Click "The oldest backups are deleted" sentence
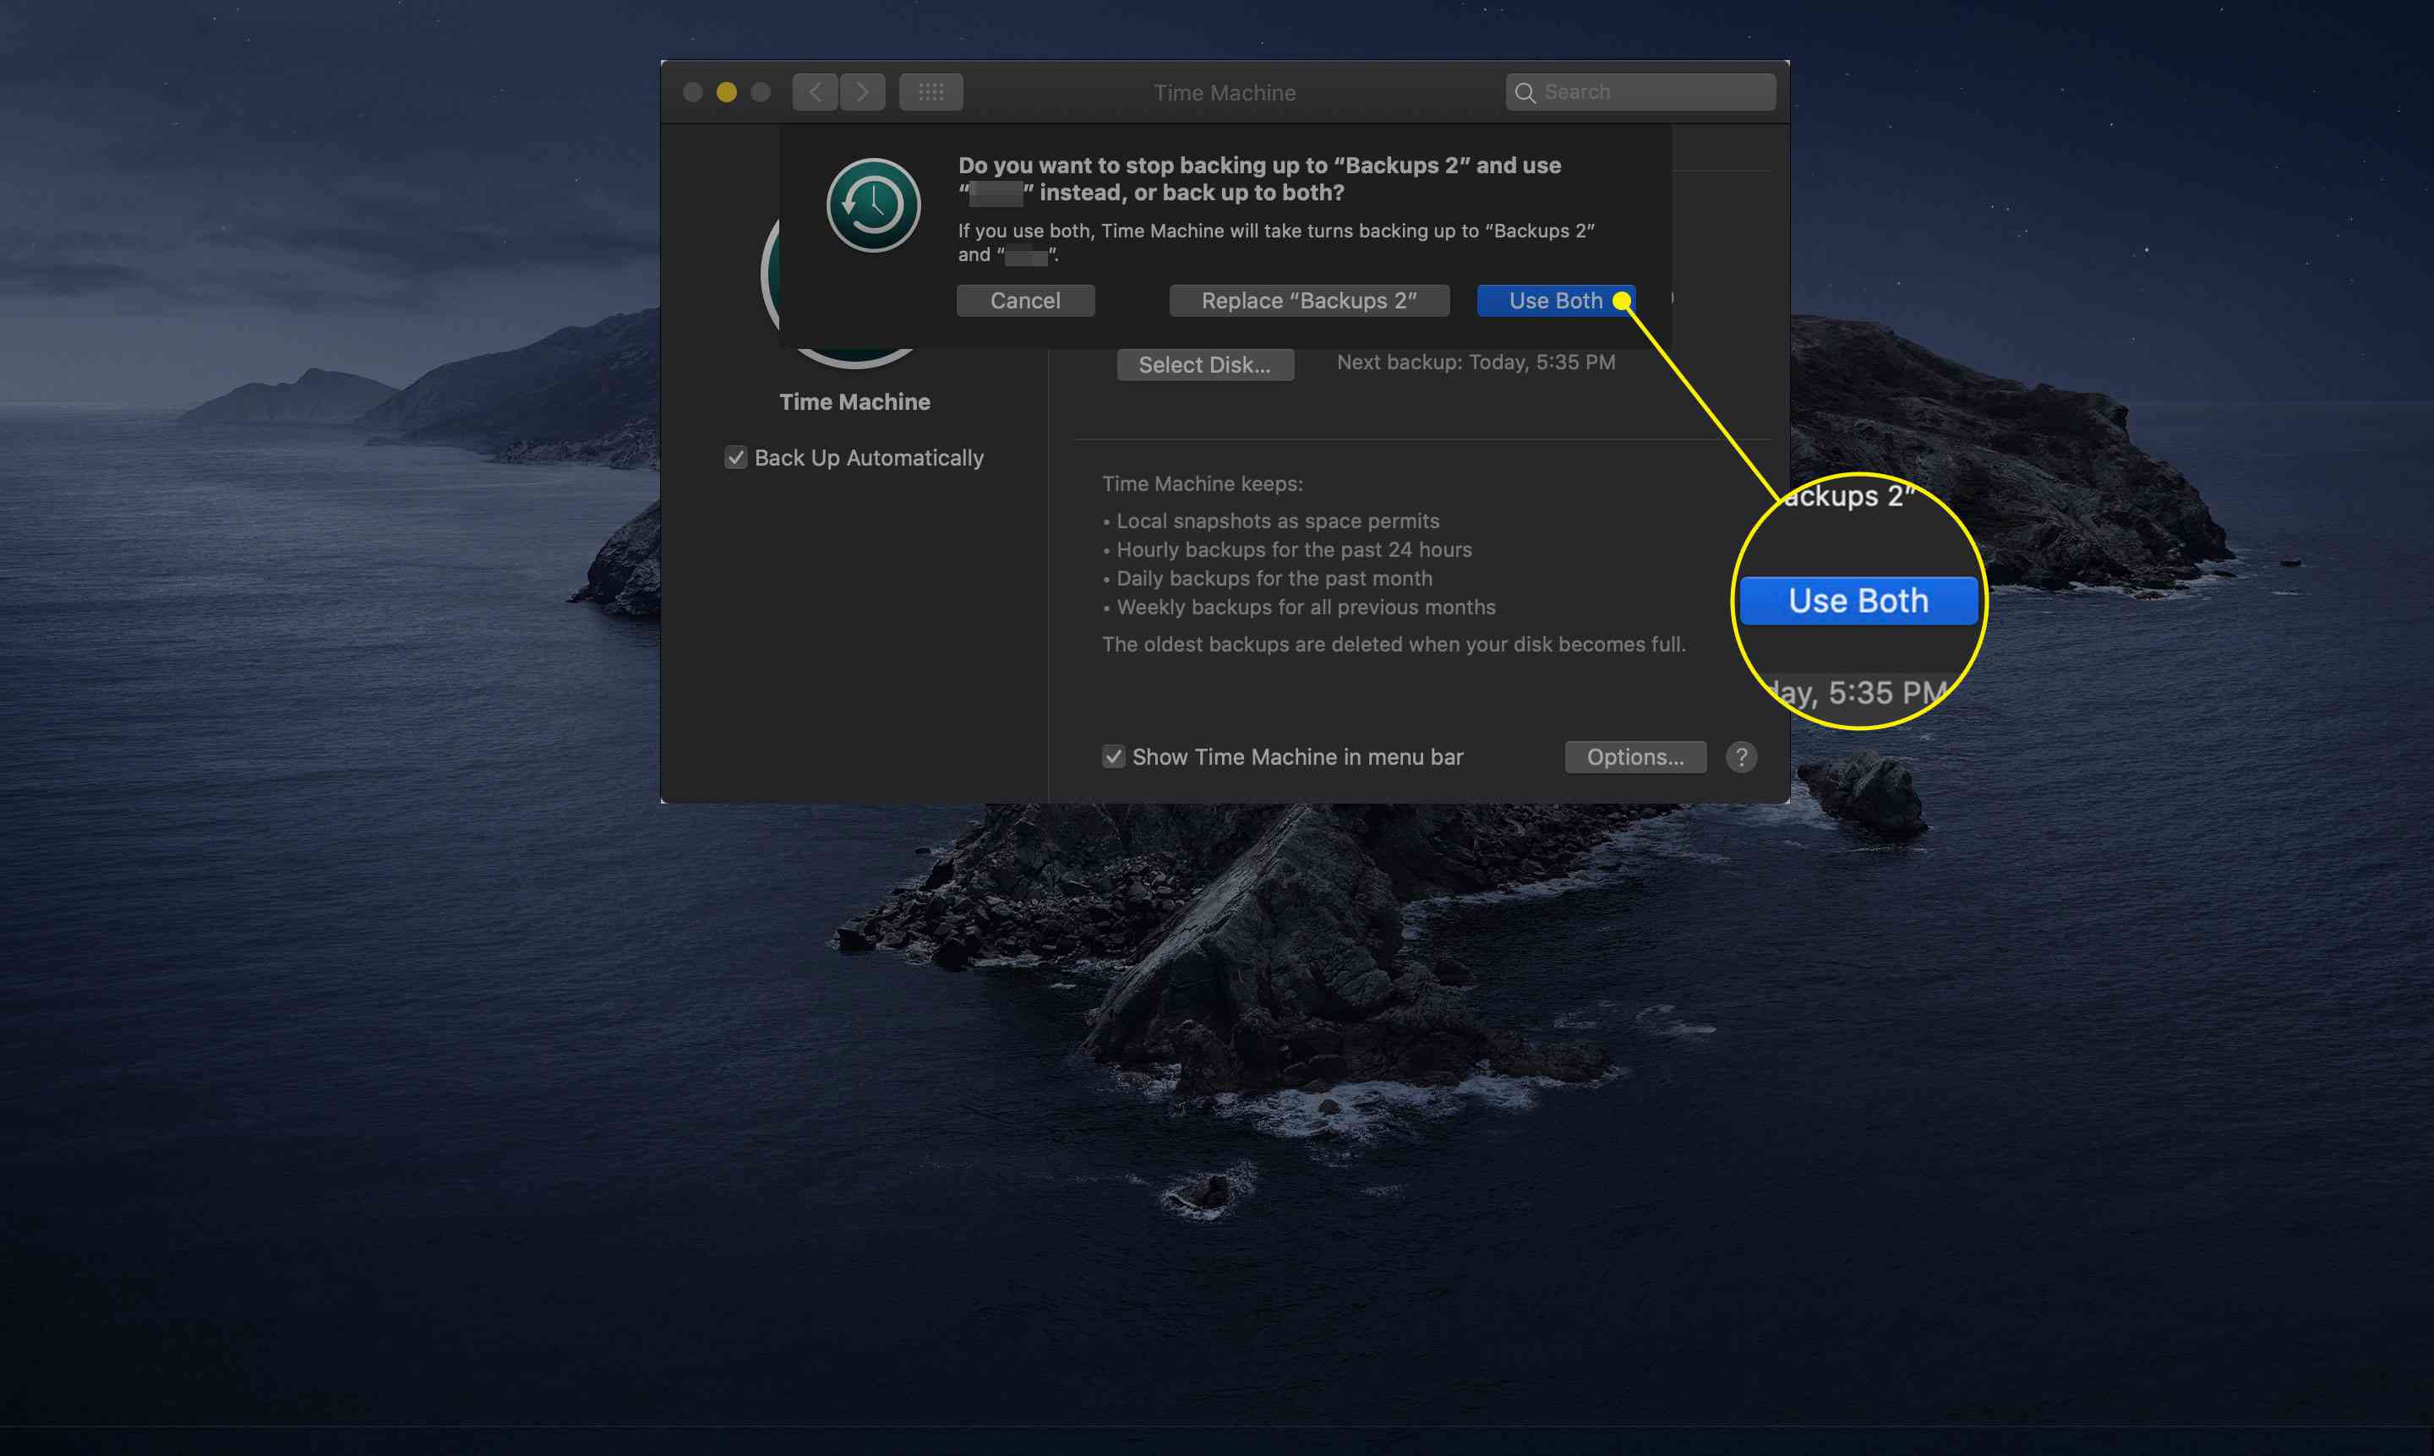The height and width of the screenshot is (1456, 2434). (1393, 645)
